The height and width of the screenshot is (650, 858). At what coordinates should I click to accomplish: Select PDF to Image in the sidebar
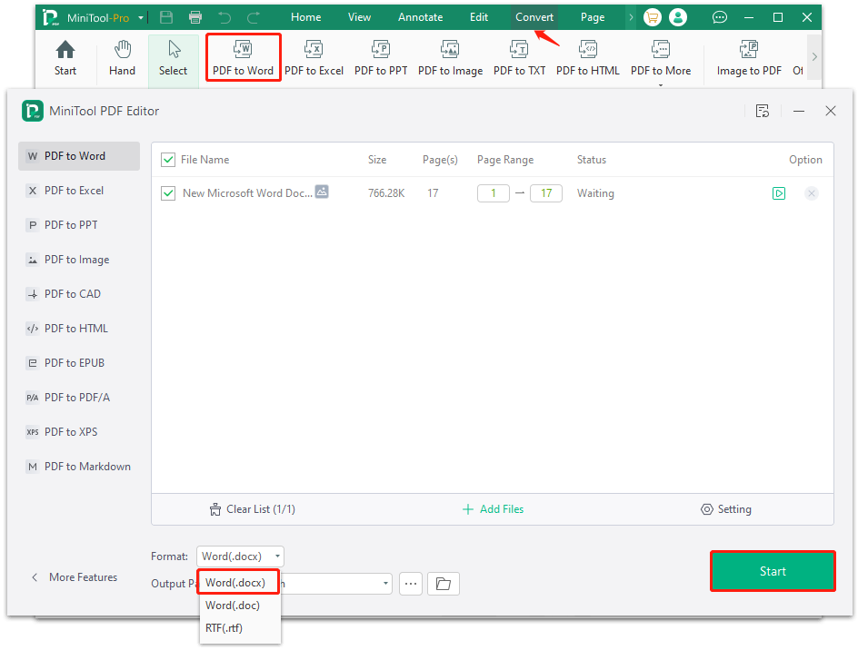[79, 260]
